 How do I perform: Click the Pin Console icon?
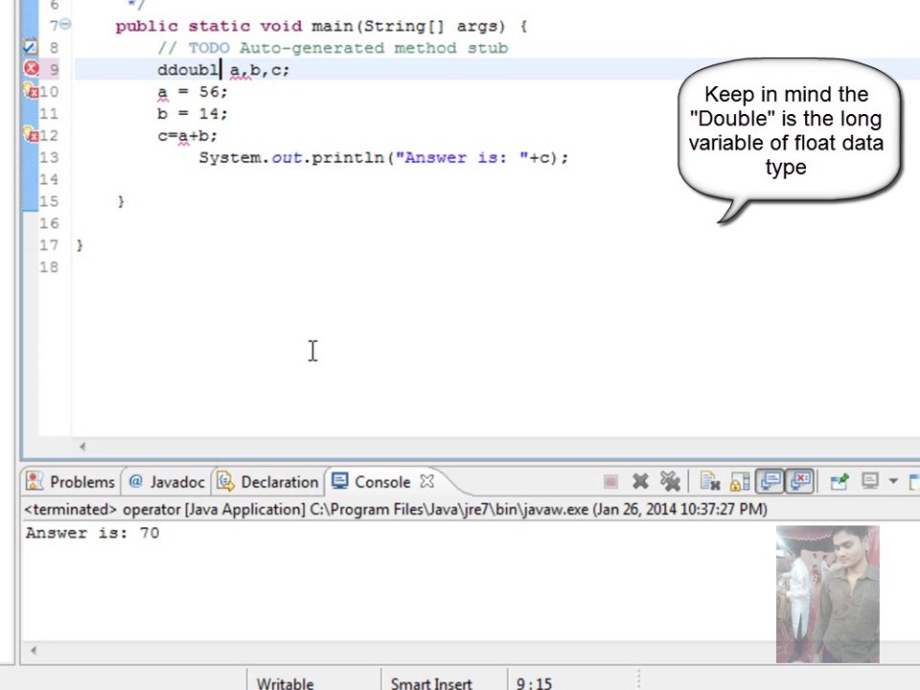coord(839,482)
